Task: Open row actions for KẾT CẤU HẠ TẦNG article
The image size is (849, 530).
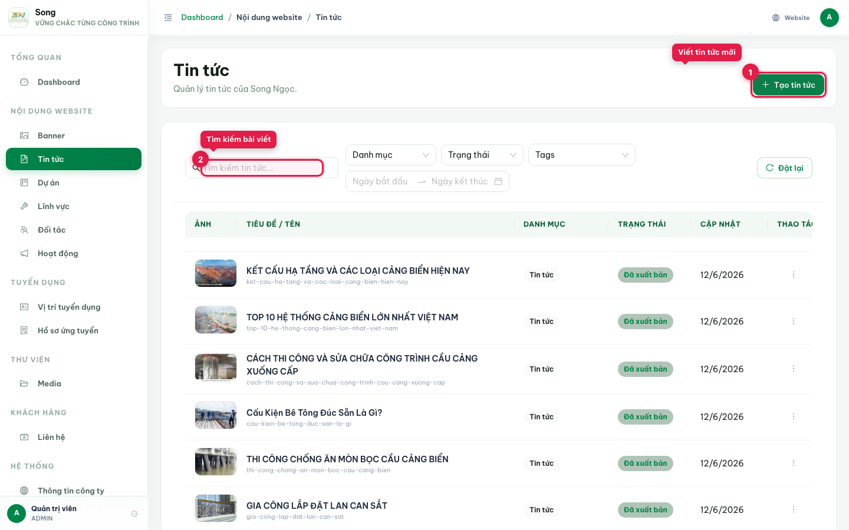Action: pyautogui.click(x=794, y=274)
